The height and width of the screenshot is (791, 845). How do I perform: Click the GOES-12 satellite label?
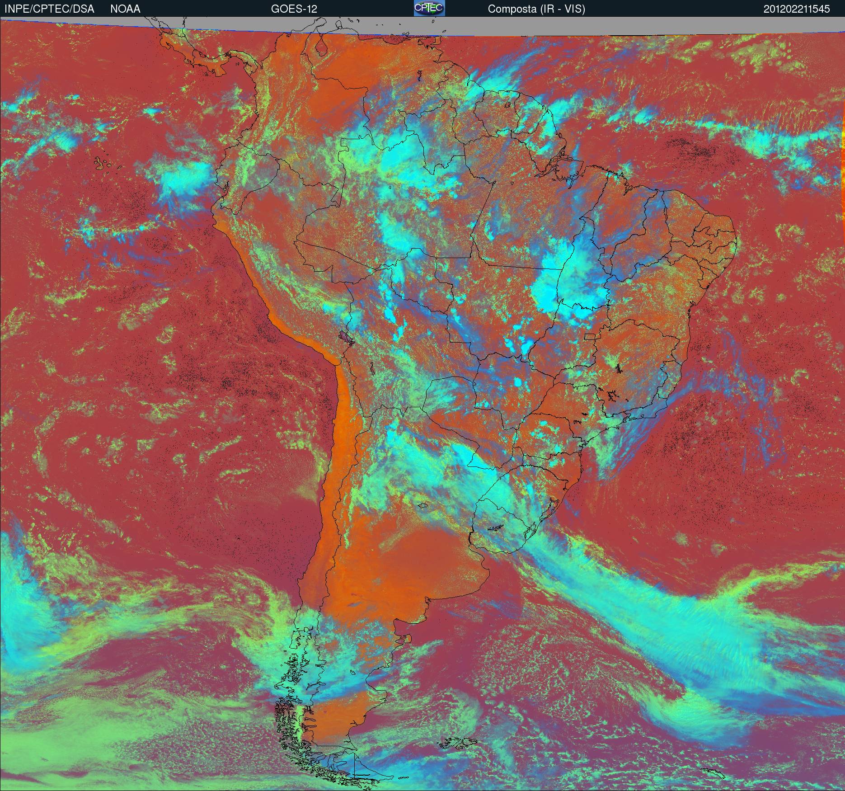[x=294, y=9]
